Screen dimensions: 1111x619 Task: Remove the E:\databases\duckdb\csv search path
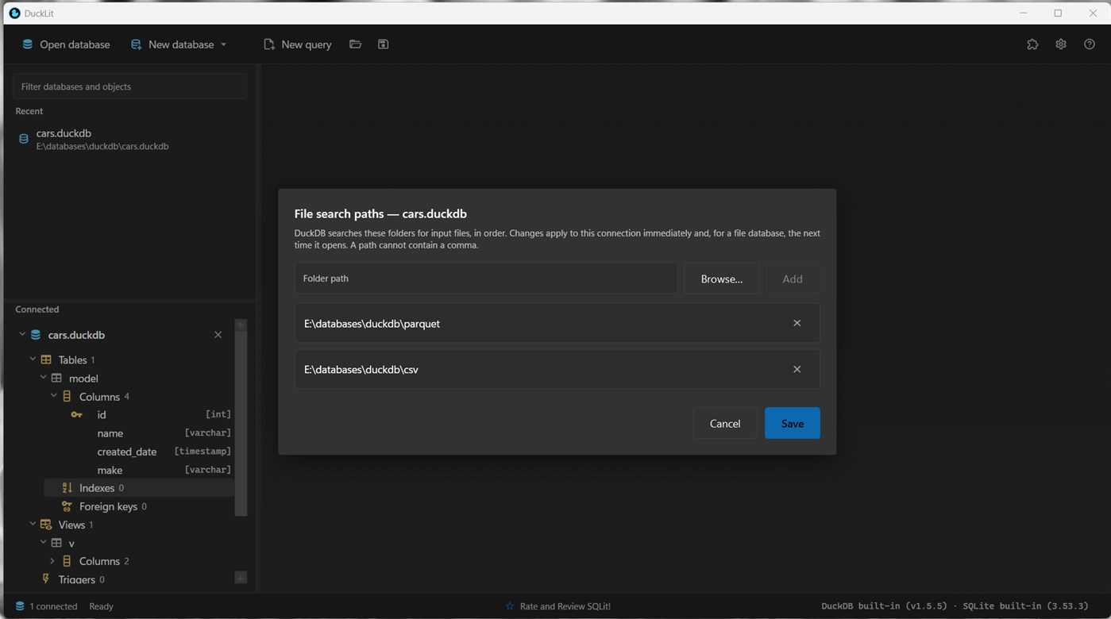[x=797, y=369]
